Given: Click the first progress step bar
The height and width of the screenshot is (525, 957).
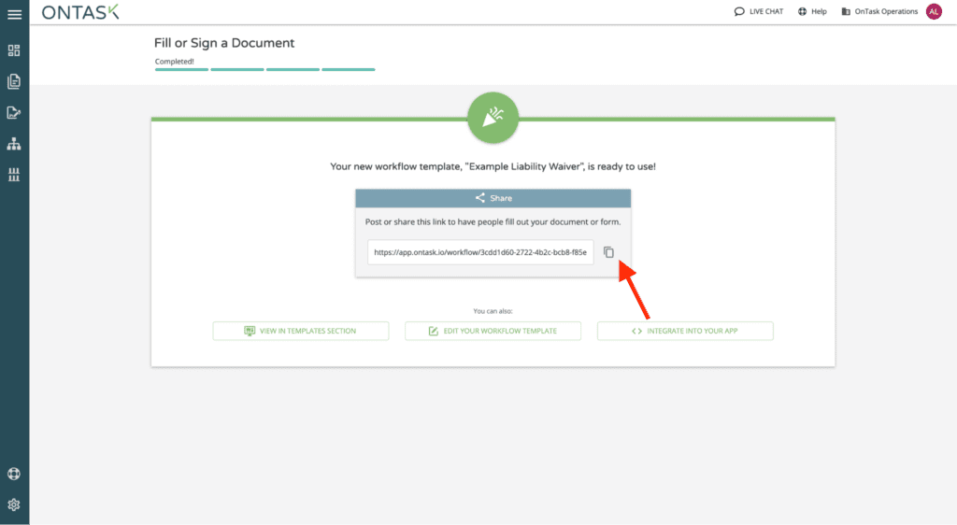Looking at the screenshot, I should pyautogui.click(x=181, y=69).
